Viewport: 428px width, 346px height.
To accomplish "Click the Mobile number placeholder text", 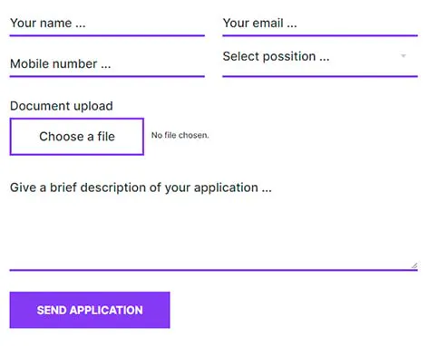I will coord(61,63).
